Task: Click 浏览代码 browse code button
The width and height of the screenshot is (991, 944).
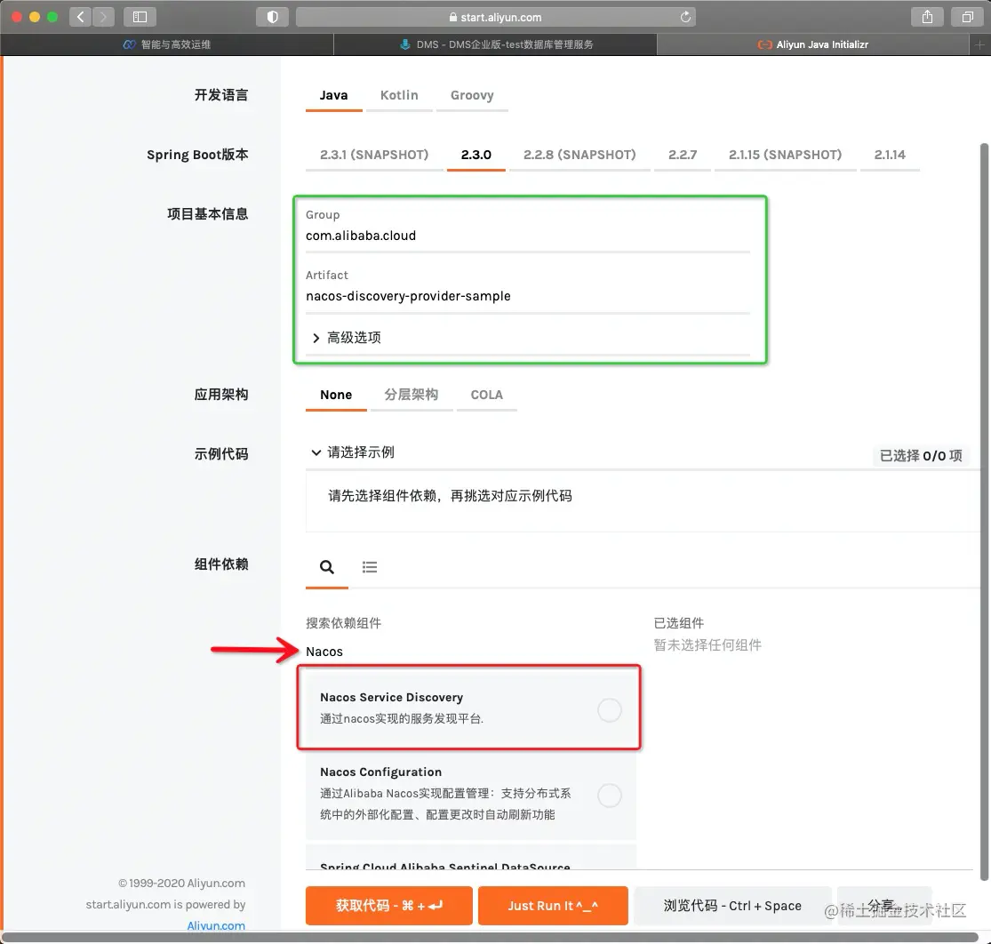Action: (x=732, y=906)
